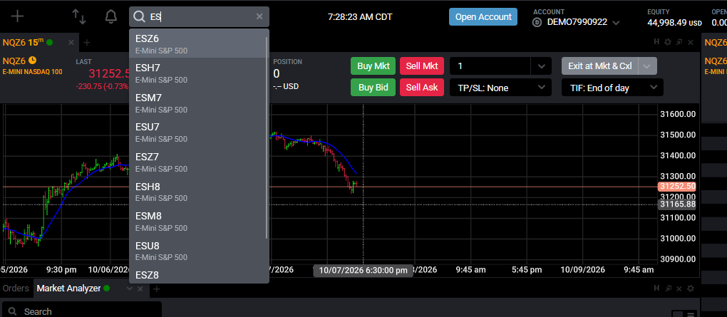Open the TP/SL: None dropdown

tap(500, 88)
